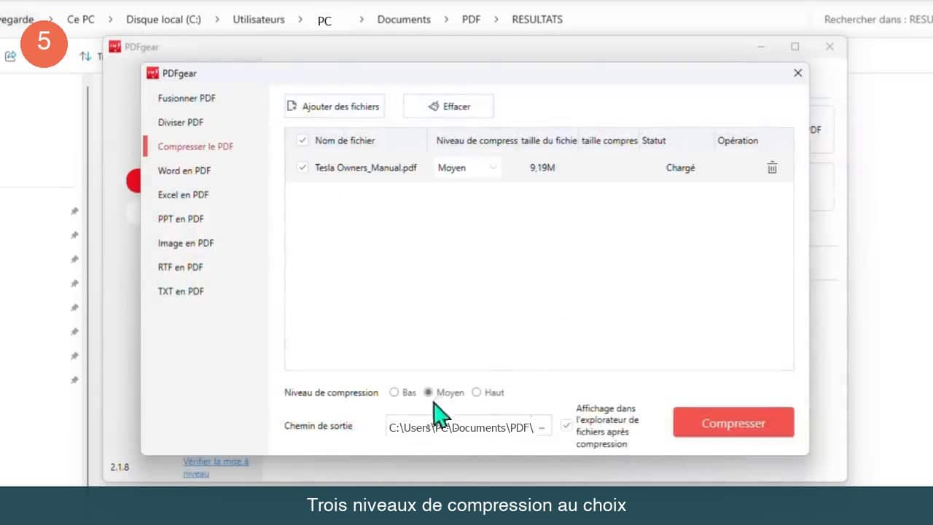Open RTF en PDF in sidebar
This screenshot has height=525, width=933.
point(181,267)
